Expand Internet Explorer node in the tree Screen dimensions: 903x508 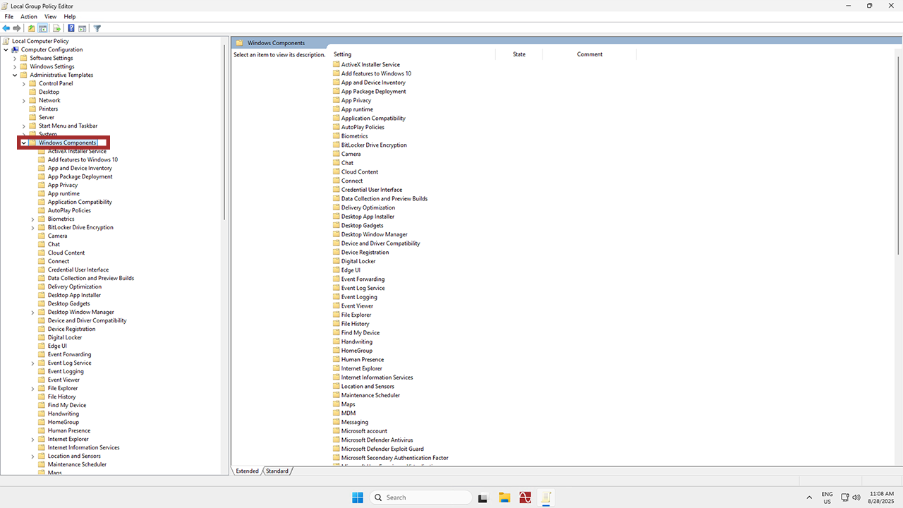pos(32,440)
